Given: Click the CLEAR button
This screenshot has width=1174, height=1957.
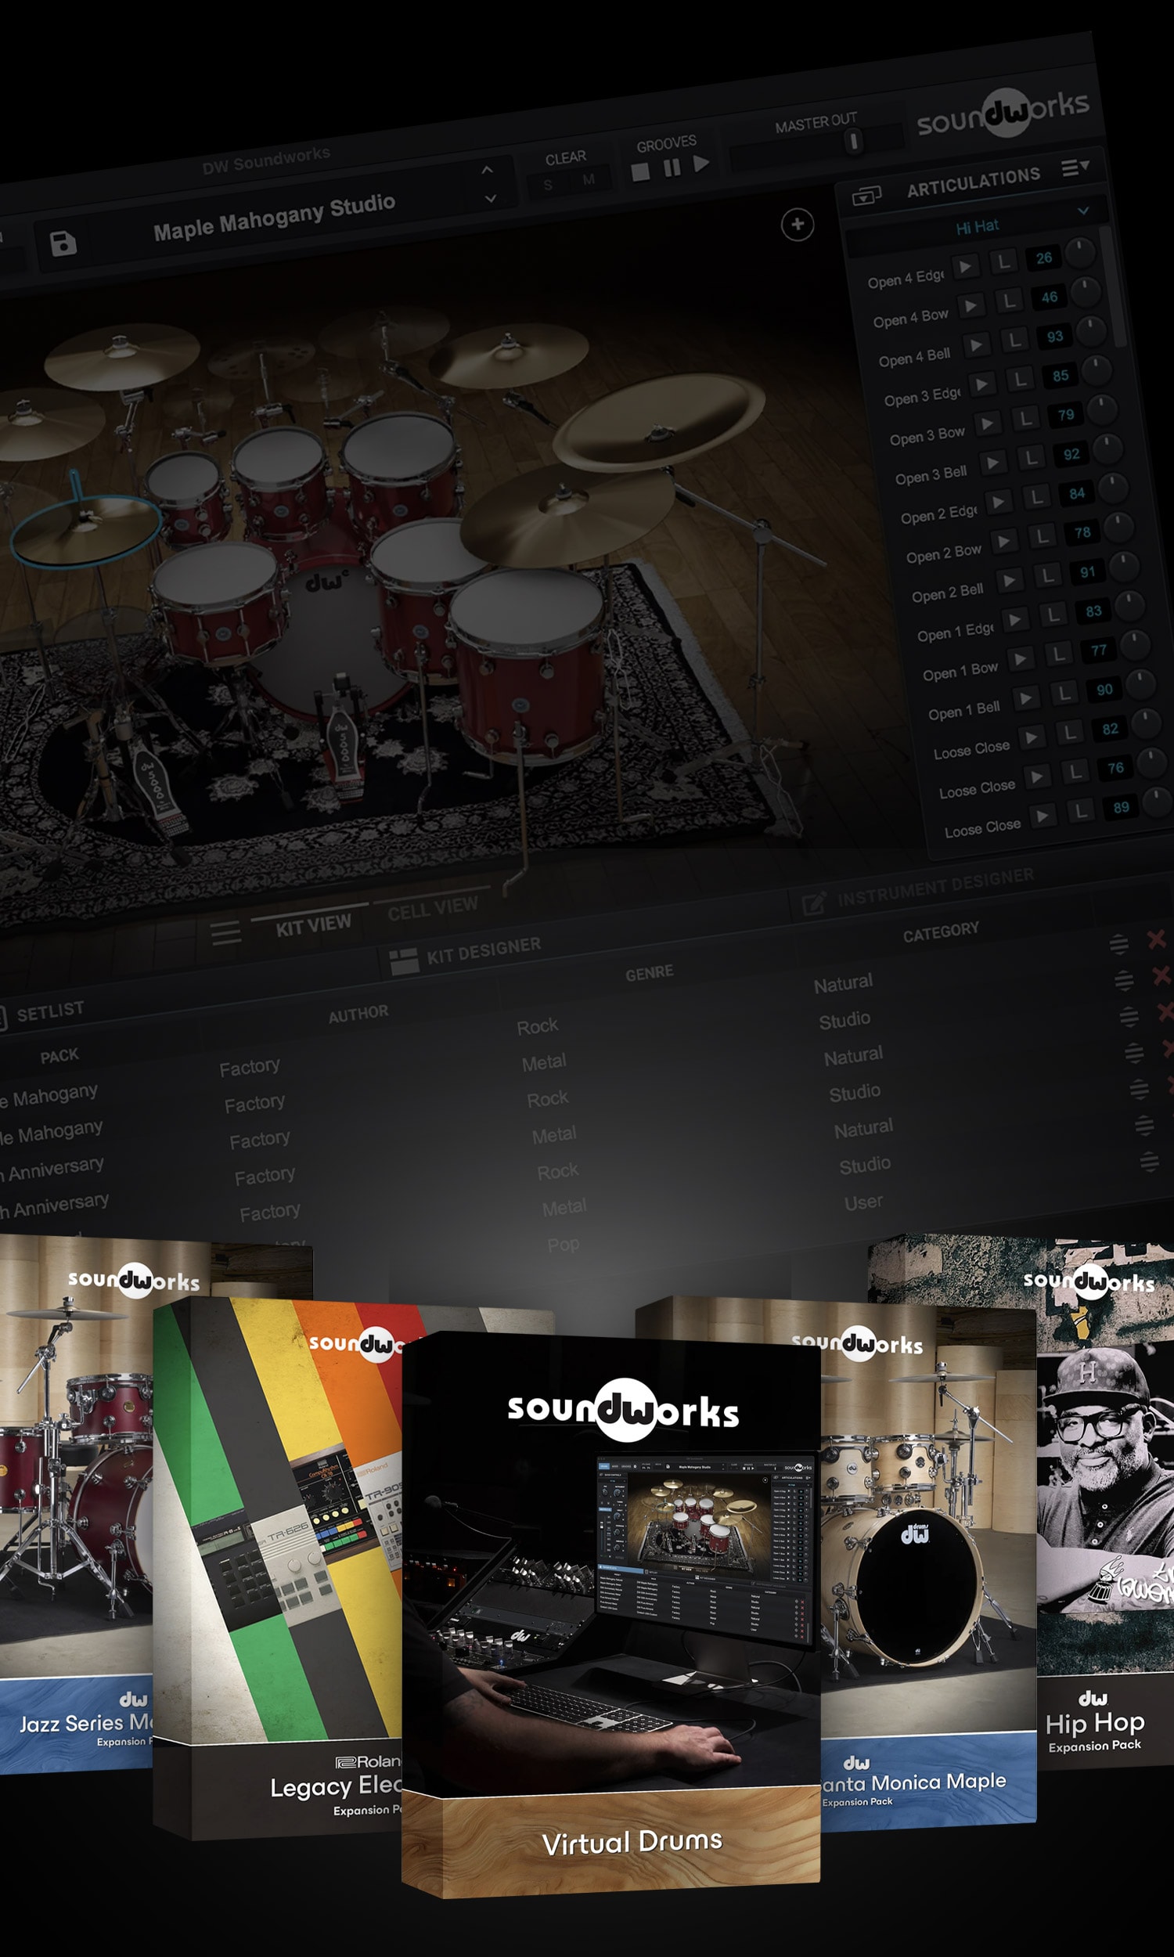Looking at the screenshot, I should click(566, 157).
